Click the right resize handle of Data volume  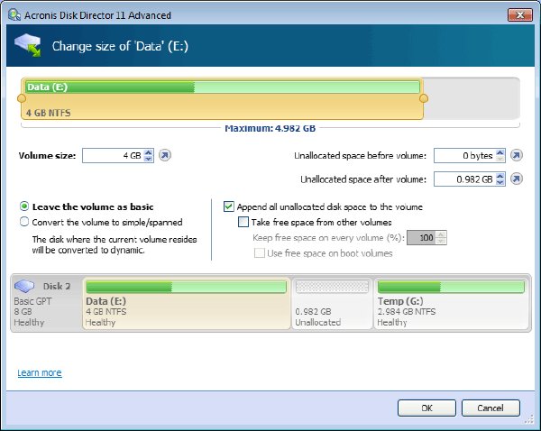pyautogui.click(x=424, y=98)
